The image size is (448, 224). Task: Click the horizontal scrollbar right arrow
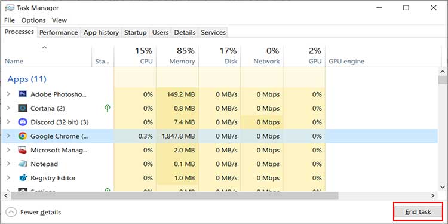pyautogui.click(x=433, y=196)
